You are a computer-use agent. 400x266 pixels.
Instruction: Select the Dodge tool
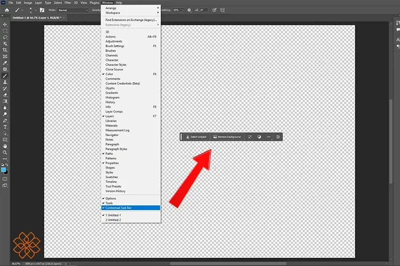(x=5, y=114)
